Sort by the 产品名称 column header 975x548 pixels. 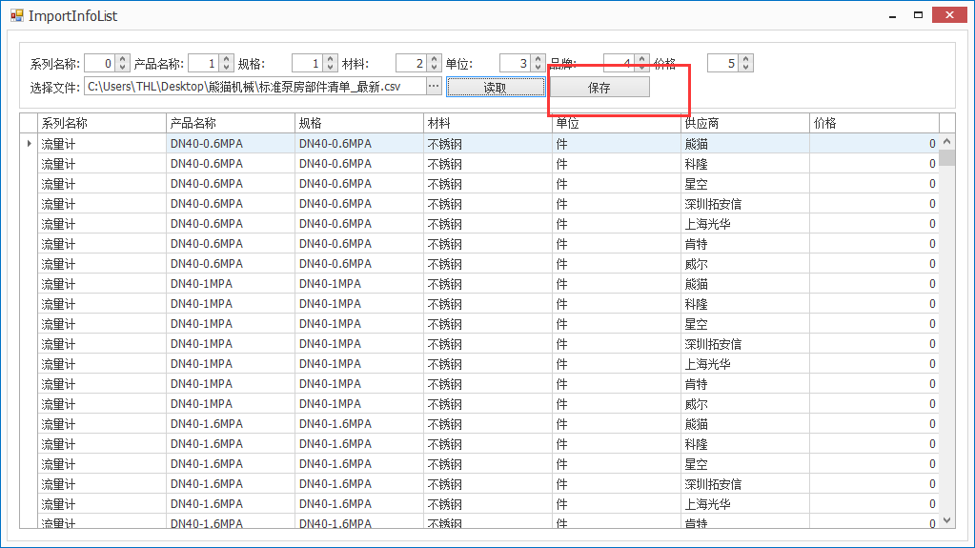(231, 123)
